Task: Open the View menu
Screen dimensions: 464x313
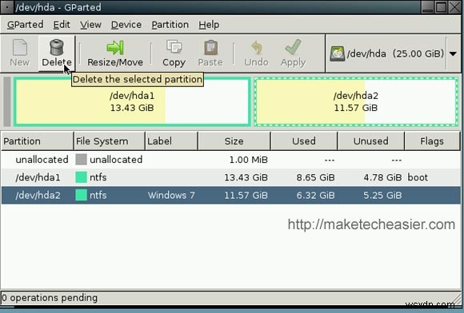Action: point(90,25)
